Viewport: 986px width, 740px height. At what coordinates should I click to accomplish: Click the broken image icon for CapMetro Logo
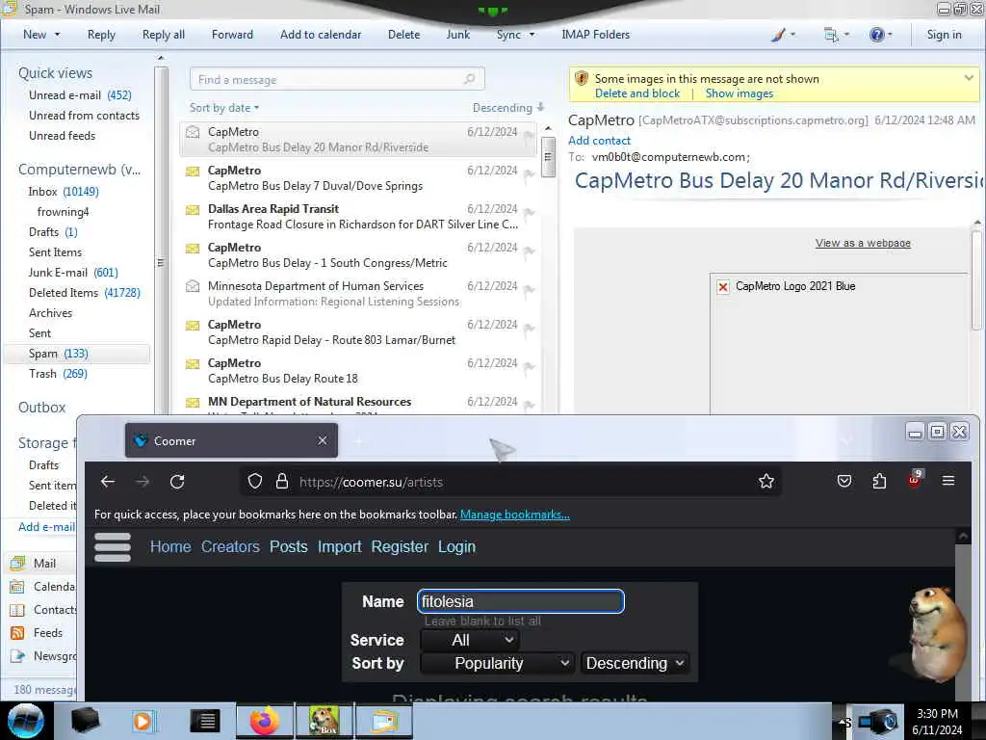click(x=723, y=287)
